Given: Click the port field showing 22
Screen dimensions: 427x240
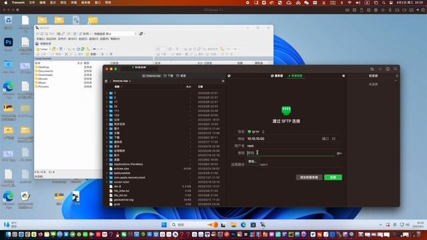Looking at the screenshot, I should pyautogui.click(x=334, y=139).
